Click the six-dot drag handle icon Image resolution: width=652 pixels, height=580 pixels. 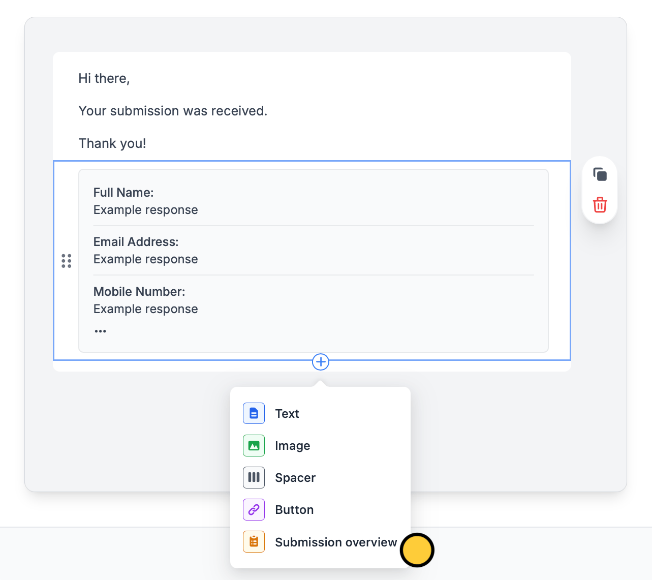[x=67, y=261]
